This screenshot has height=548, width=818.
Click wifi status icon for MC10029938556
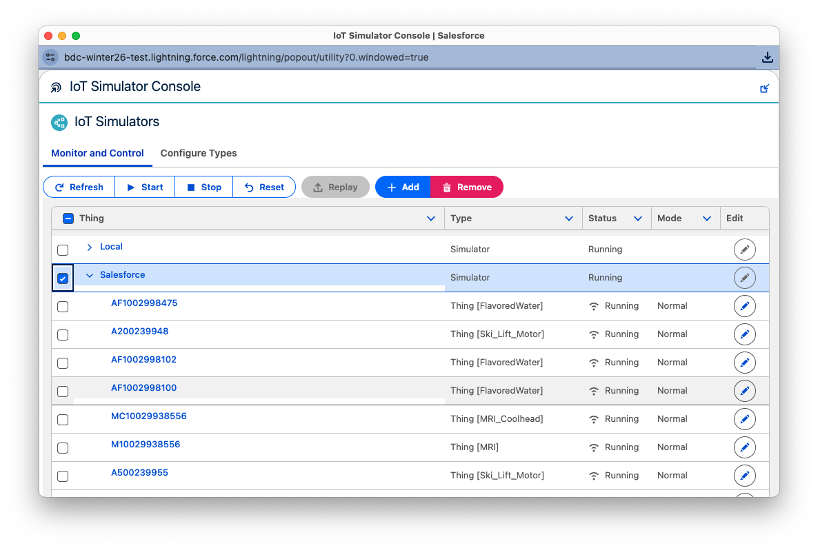(594, 418)
